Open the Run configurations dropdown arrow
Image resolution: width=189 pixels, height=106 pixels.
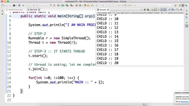[64, 5]
